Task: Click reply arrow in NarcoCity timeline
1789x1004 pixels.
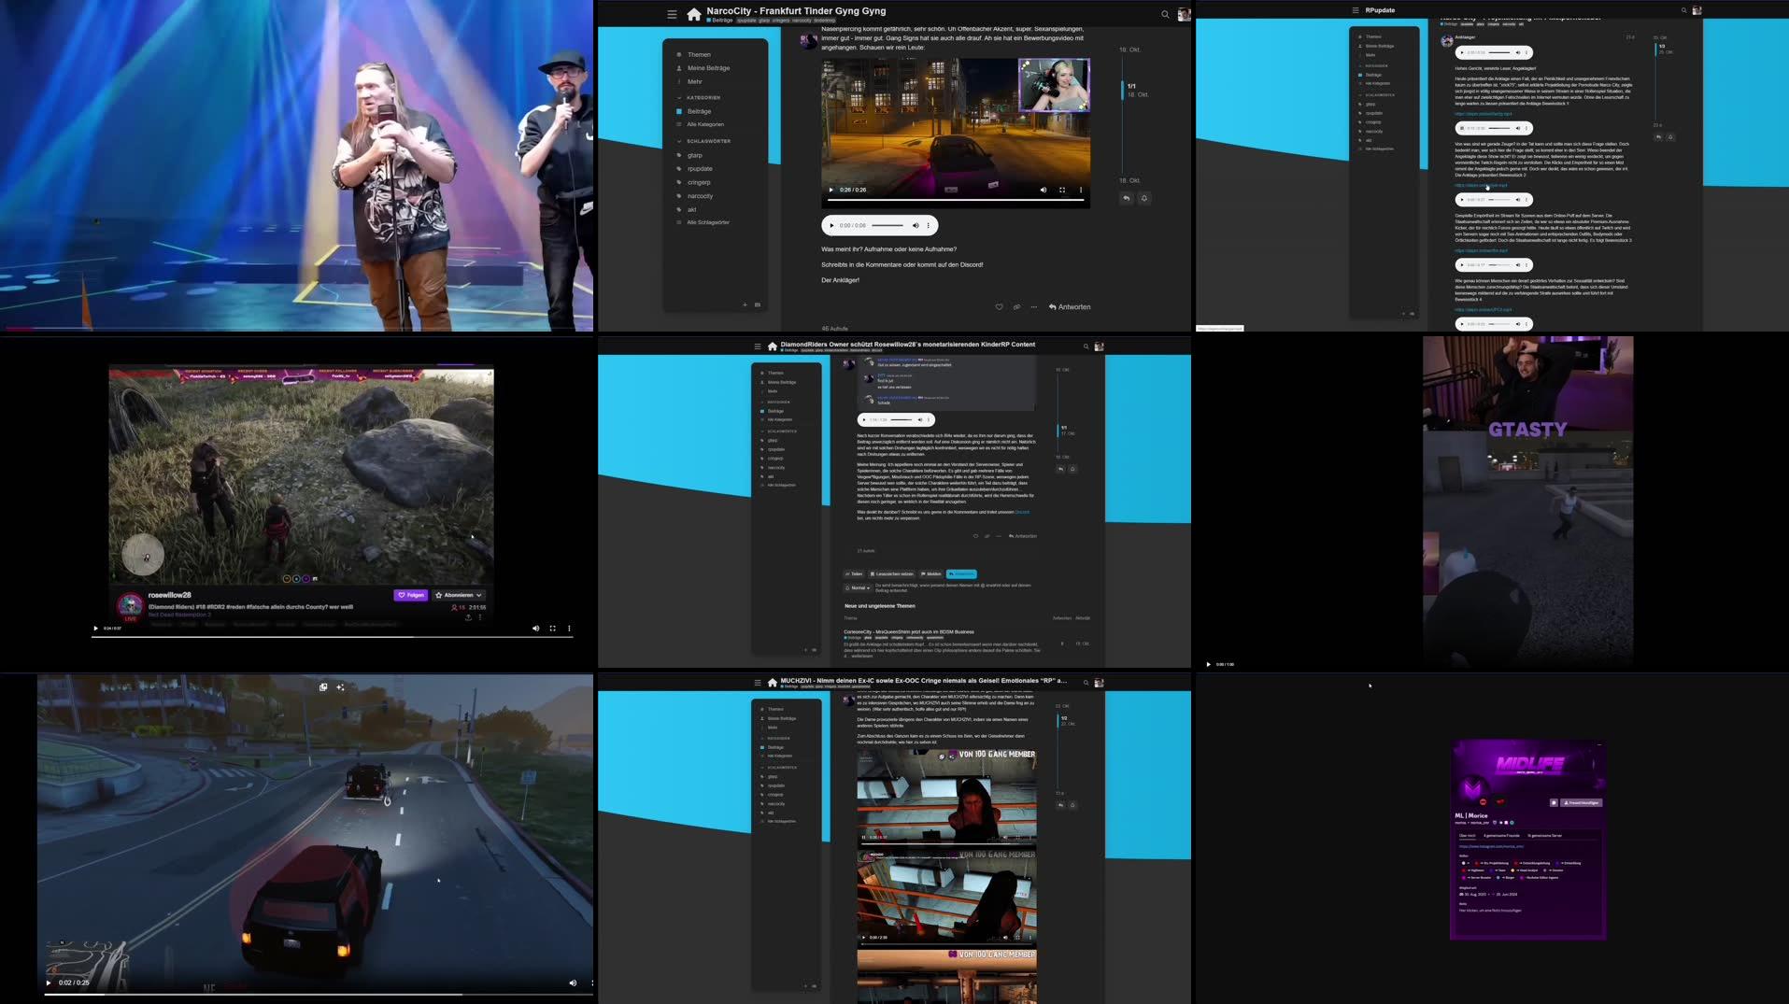Action: [1127, 198]
